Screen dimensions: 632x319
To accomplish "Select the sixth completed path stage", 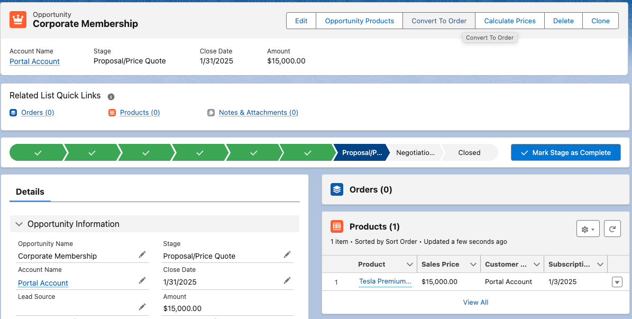I will (307, 152).
